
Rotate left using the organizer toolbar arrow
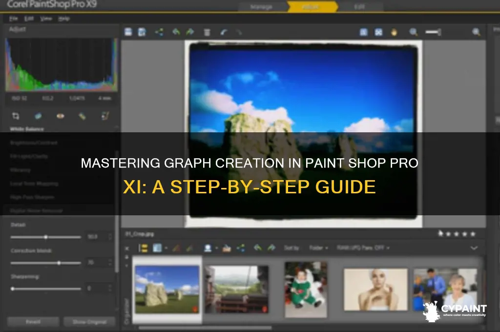point(258,248)
